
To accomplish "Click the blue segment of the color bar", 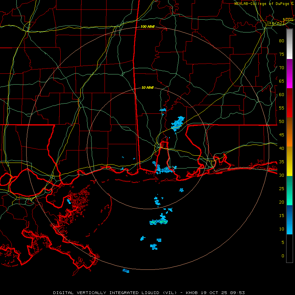I will (x=289, y=220).
